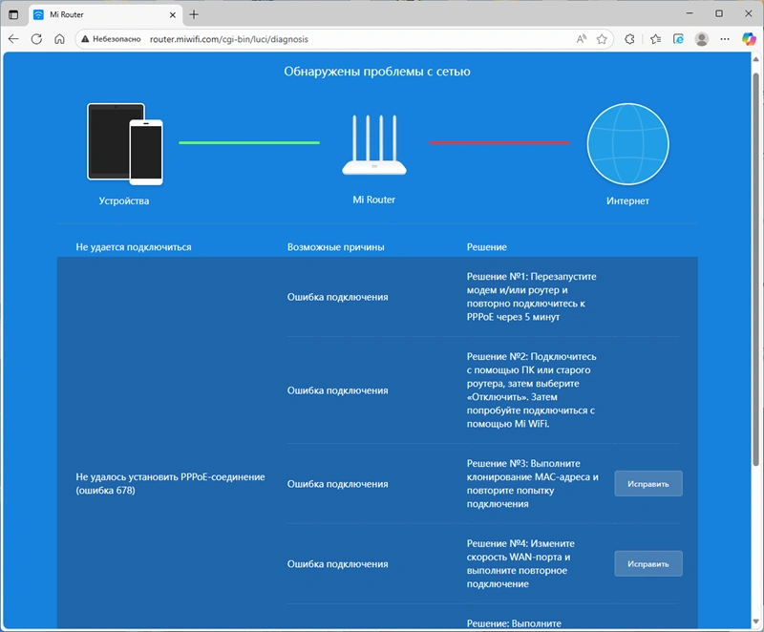Open the tab actions menu button

tap(13, 14)
